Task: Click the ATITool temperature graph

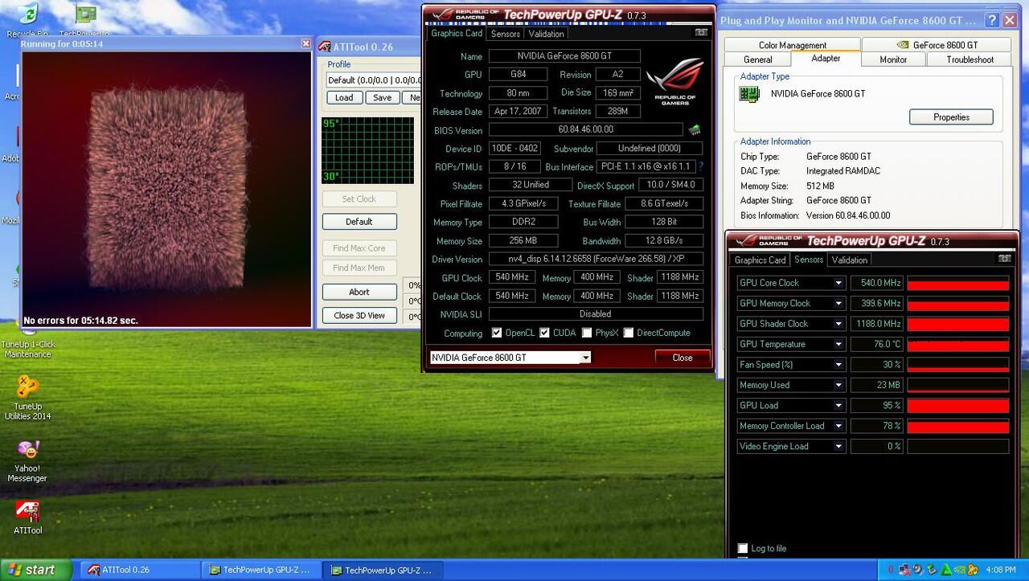Action: coord(368,150)
